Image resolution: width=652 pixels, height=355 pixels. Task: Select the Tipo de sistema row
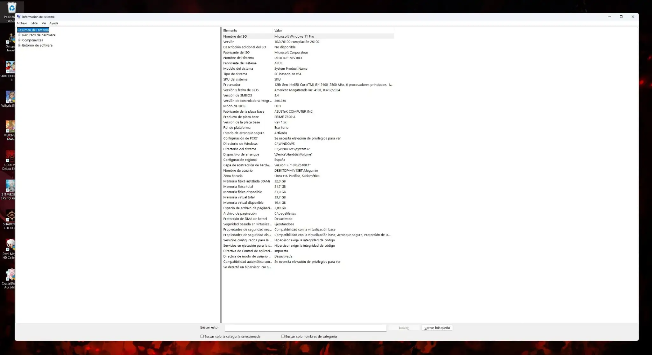coord(308,74)
